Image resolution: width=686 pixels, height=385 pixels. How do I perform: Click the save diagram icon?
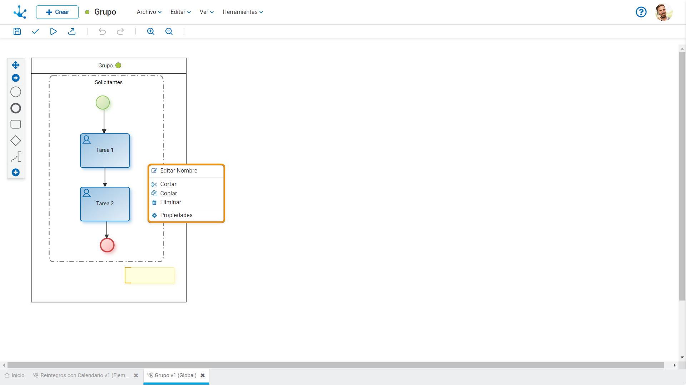point(17,31)
